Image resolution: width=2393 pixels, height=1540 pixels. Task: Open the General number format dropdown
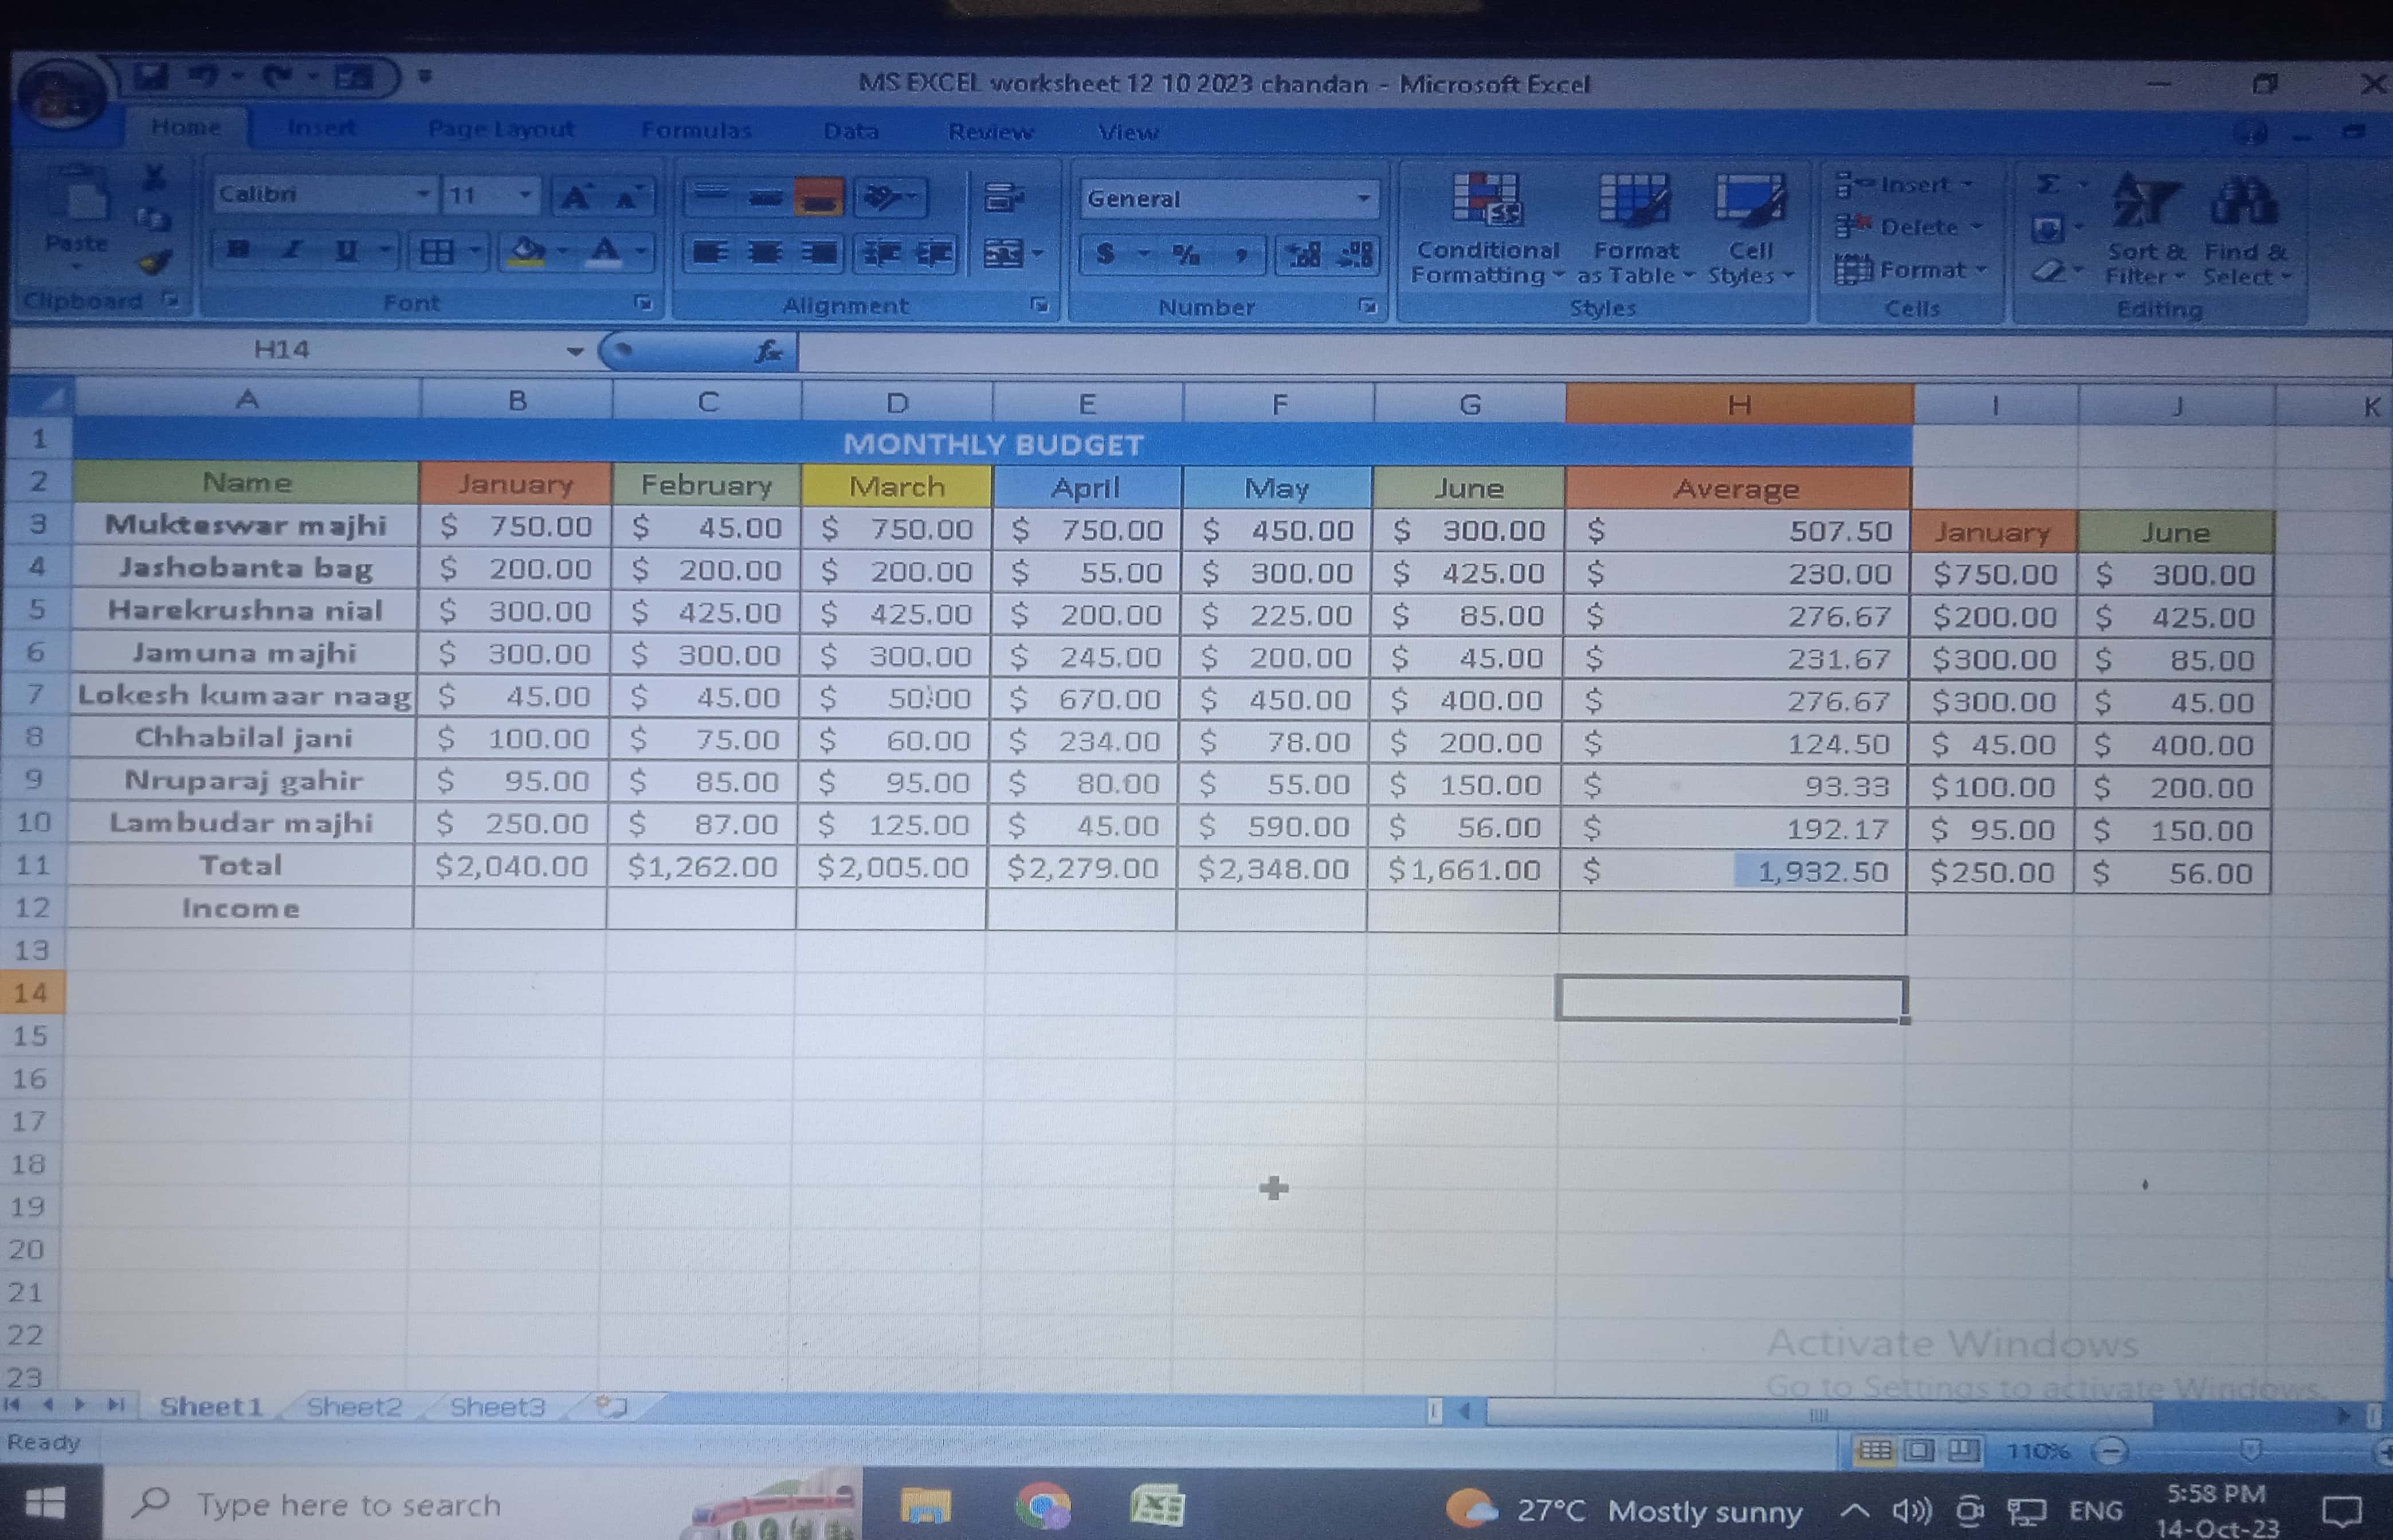click(x=1363, y=199)
